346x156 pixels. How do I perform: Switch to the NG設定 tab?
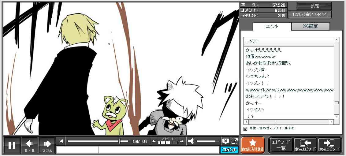click(x=310, y=26)
